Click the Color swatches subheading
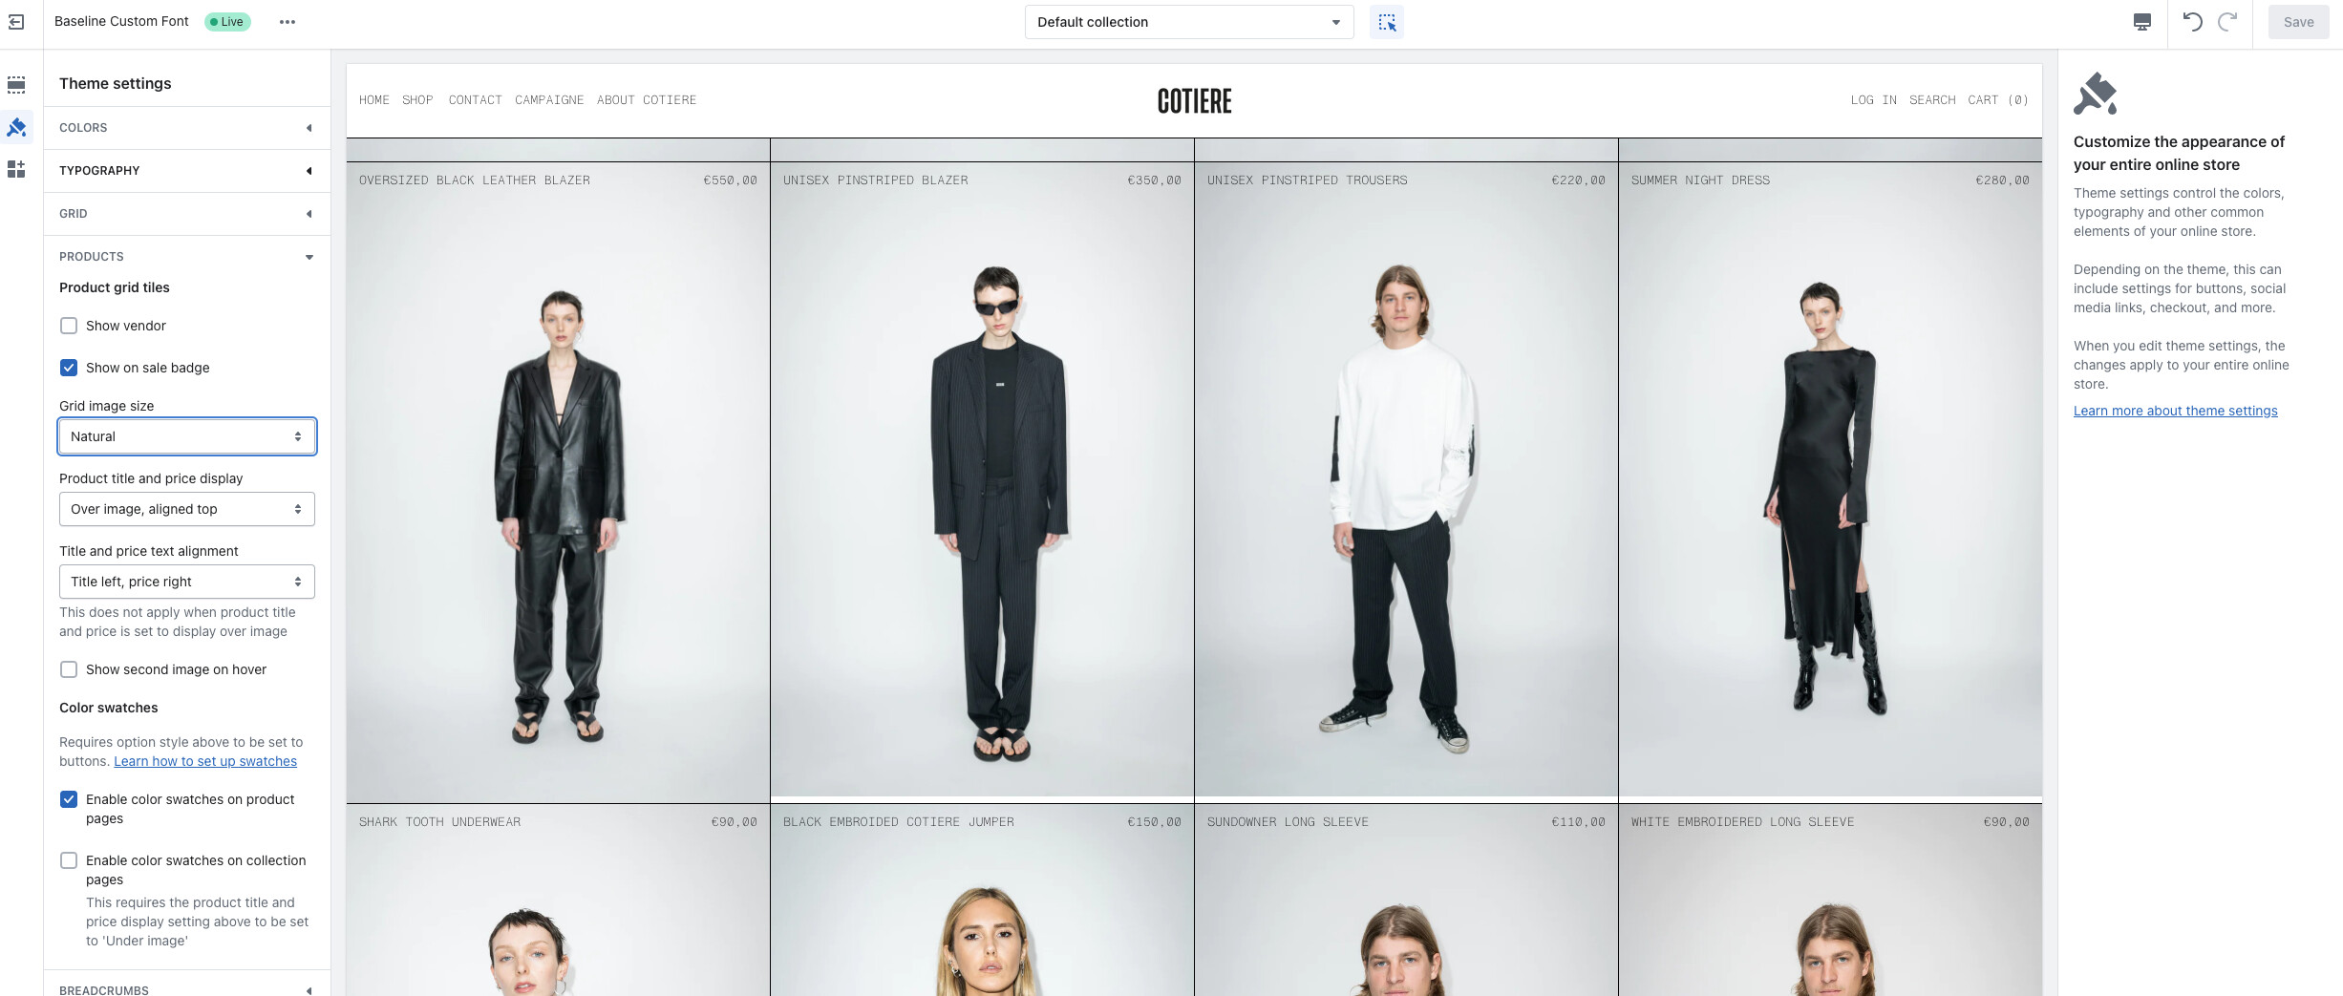Viewport: 2343px width, 996px height. (x=109, y=708)
